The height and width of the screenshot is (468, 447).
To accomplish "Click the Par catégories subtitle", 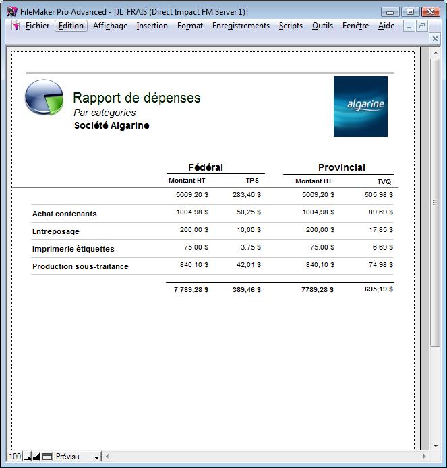I will coord(105,113).
